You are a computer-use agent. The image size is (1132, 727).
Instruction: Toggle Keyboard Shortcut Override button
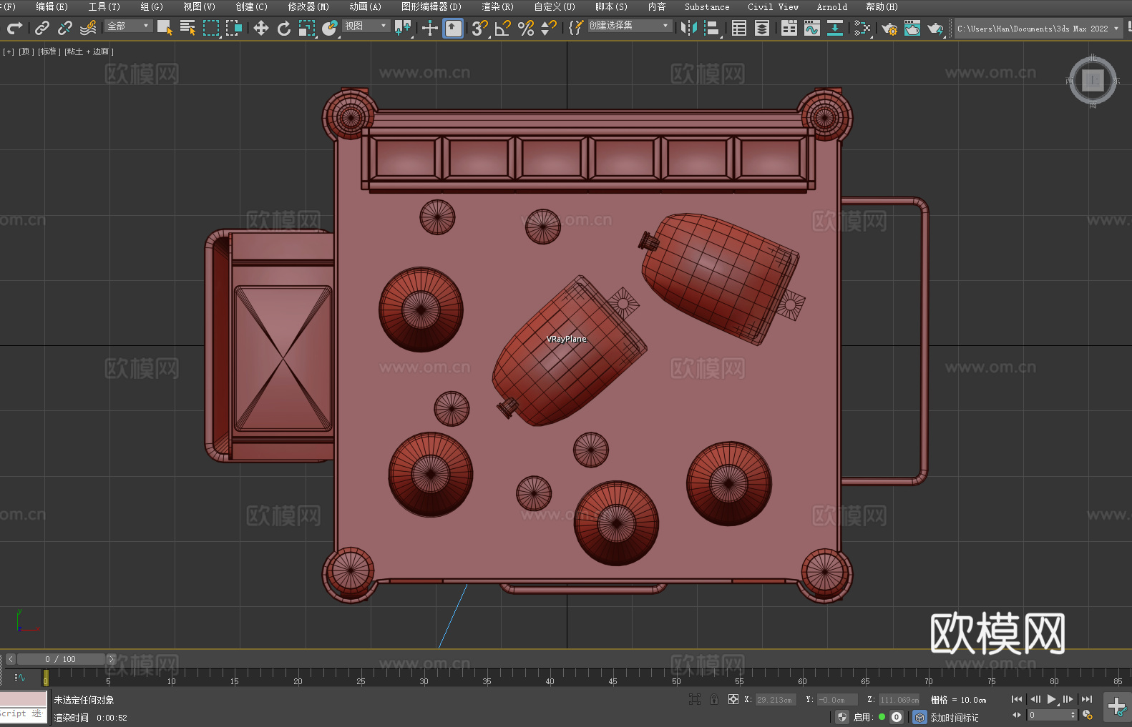tap(453, 28)
